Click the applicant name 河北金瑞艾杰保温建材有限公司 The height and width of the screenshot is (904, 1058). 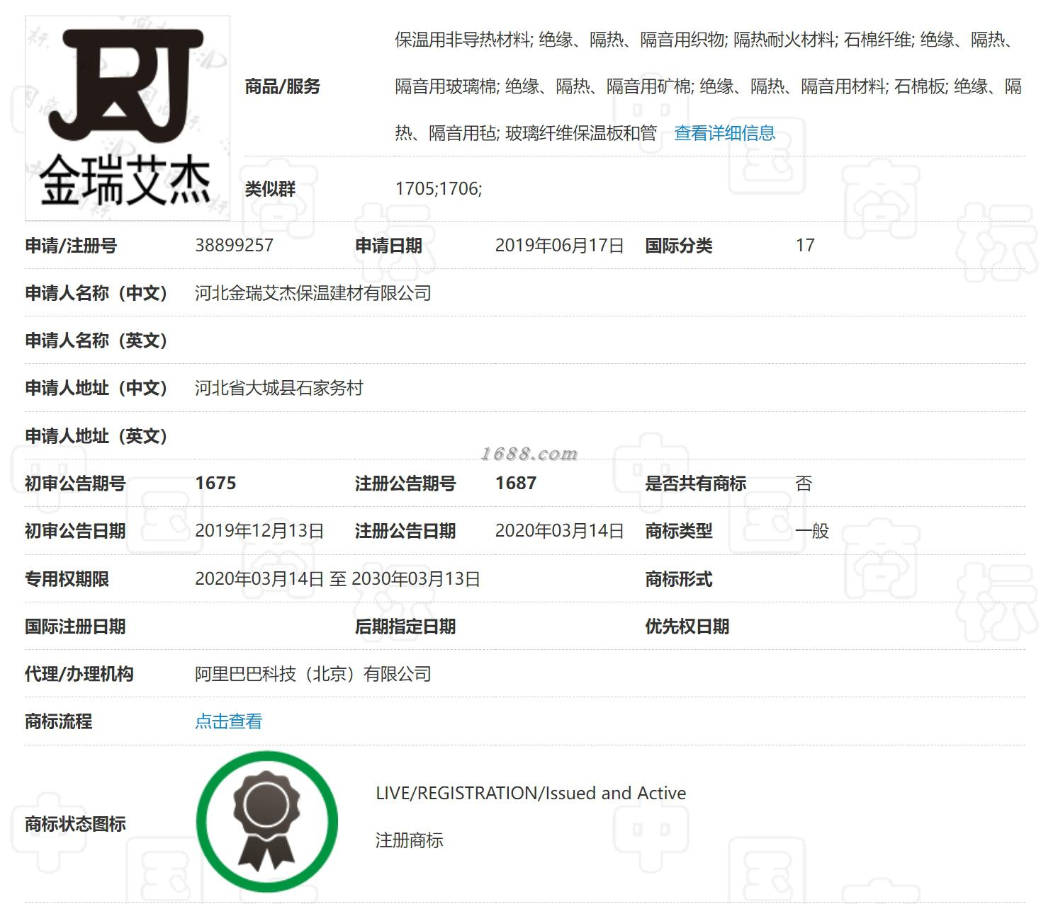(313, 293)
